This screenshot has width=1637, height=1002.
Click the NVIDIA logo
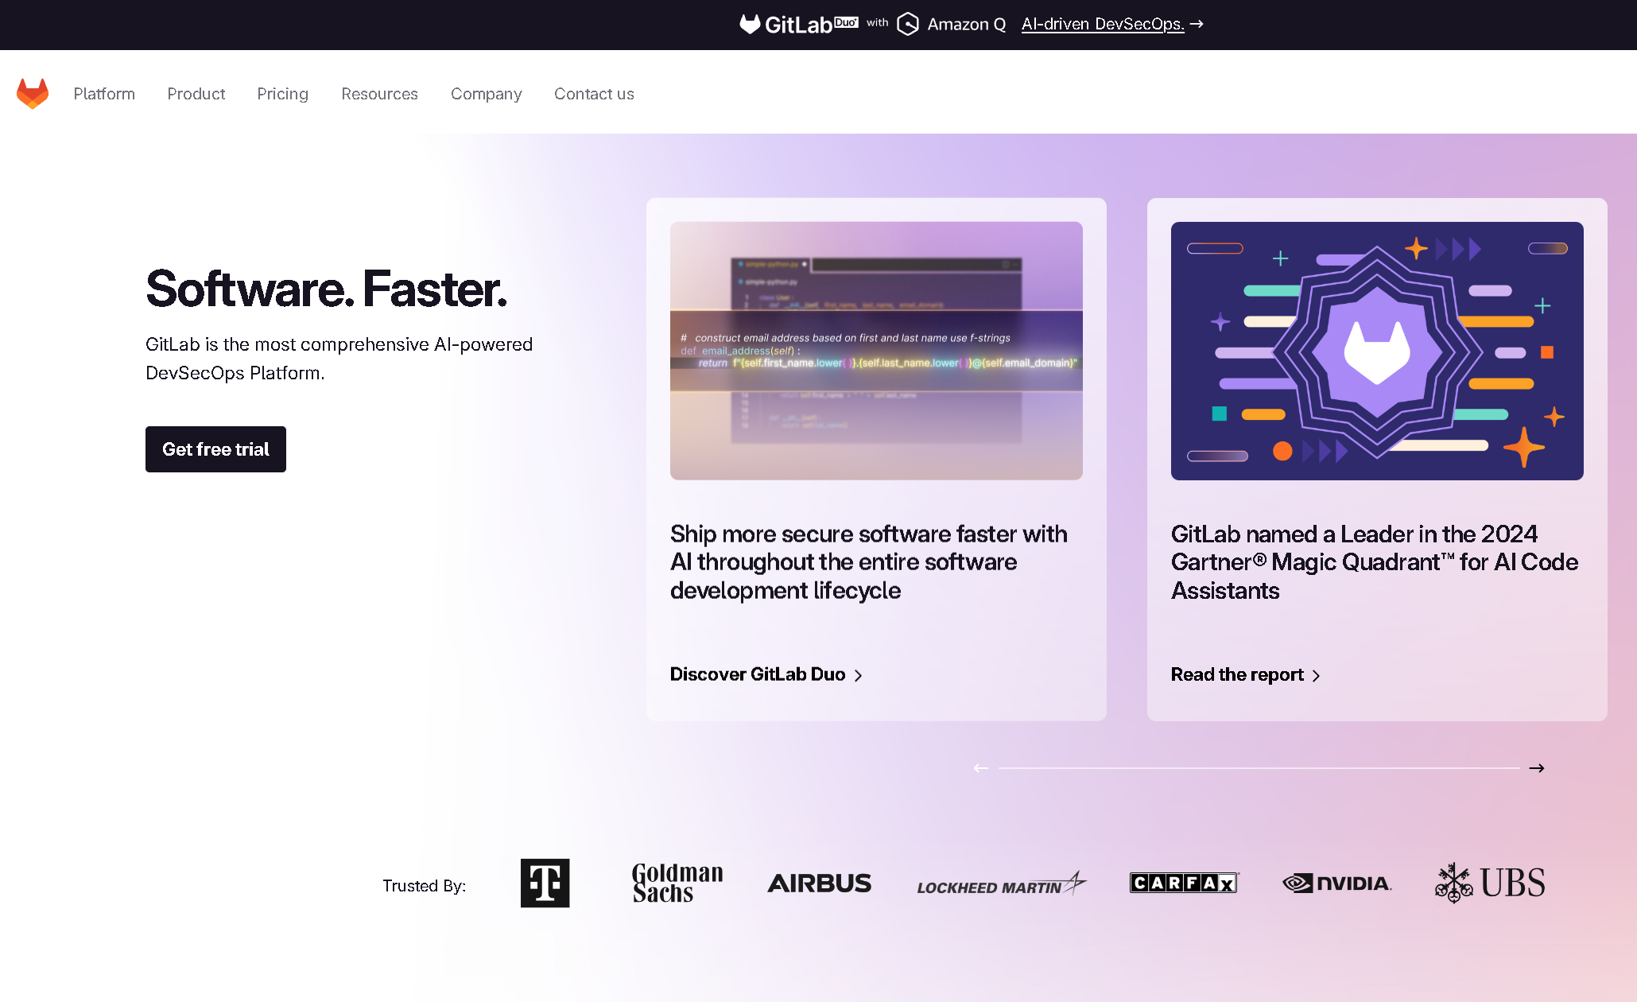(x=1336, y=883)
